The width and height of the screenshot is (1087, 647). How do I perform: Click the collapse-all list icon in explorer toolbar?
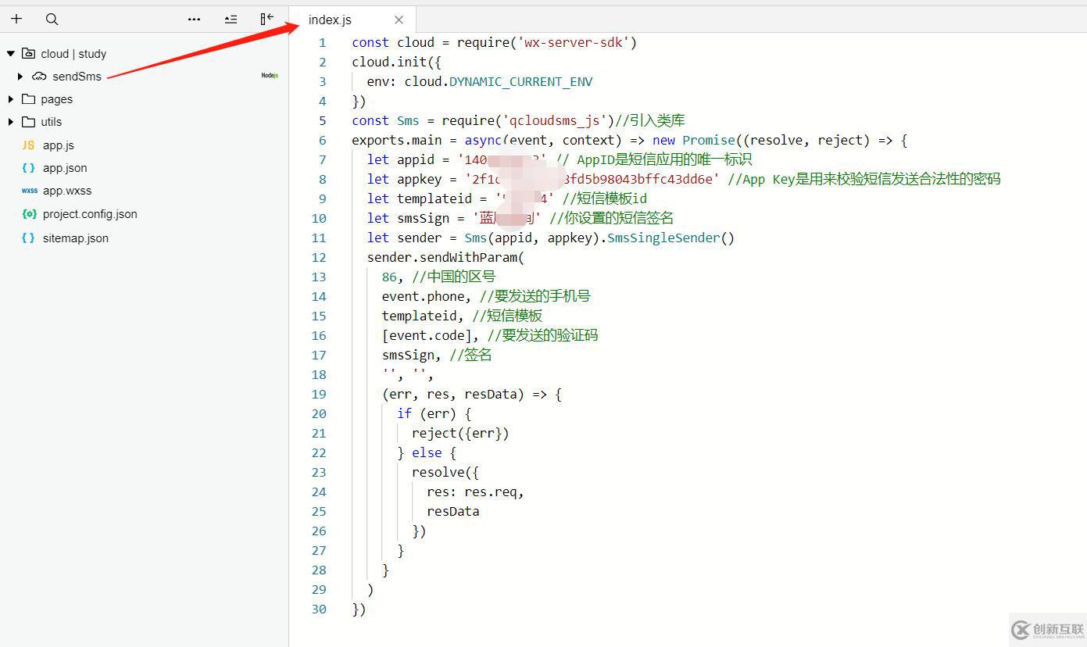click(231, 19)
